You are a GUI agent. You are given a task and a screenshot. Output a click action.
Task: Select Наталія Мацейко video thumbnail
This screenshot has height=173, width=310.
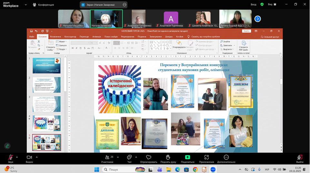[74, 19]
